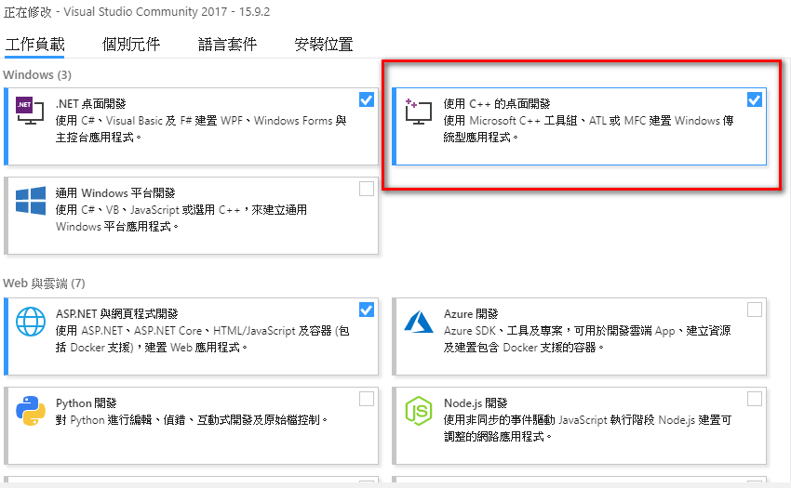791x488 pixels.
Task: Click the Azure logo icon
Action: tap(418, 322)
